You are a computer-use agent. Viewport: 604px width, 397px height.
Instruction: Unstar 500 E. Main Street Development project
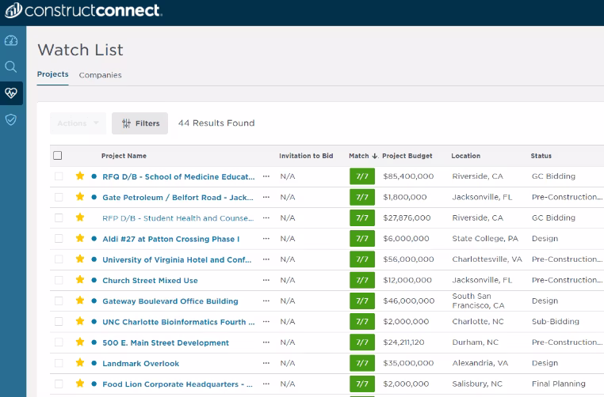pyautogui.click(x=80, y=342)
